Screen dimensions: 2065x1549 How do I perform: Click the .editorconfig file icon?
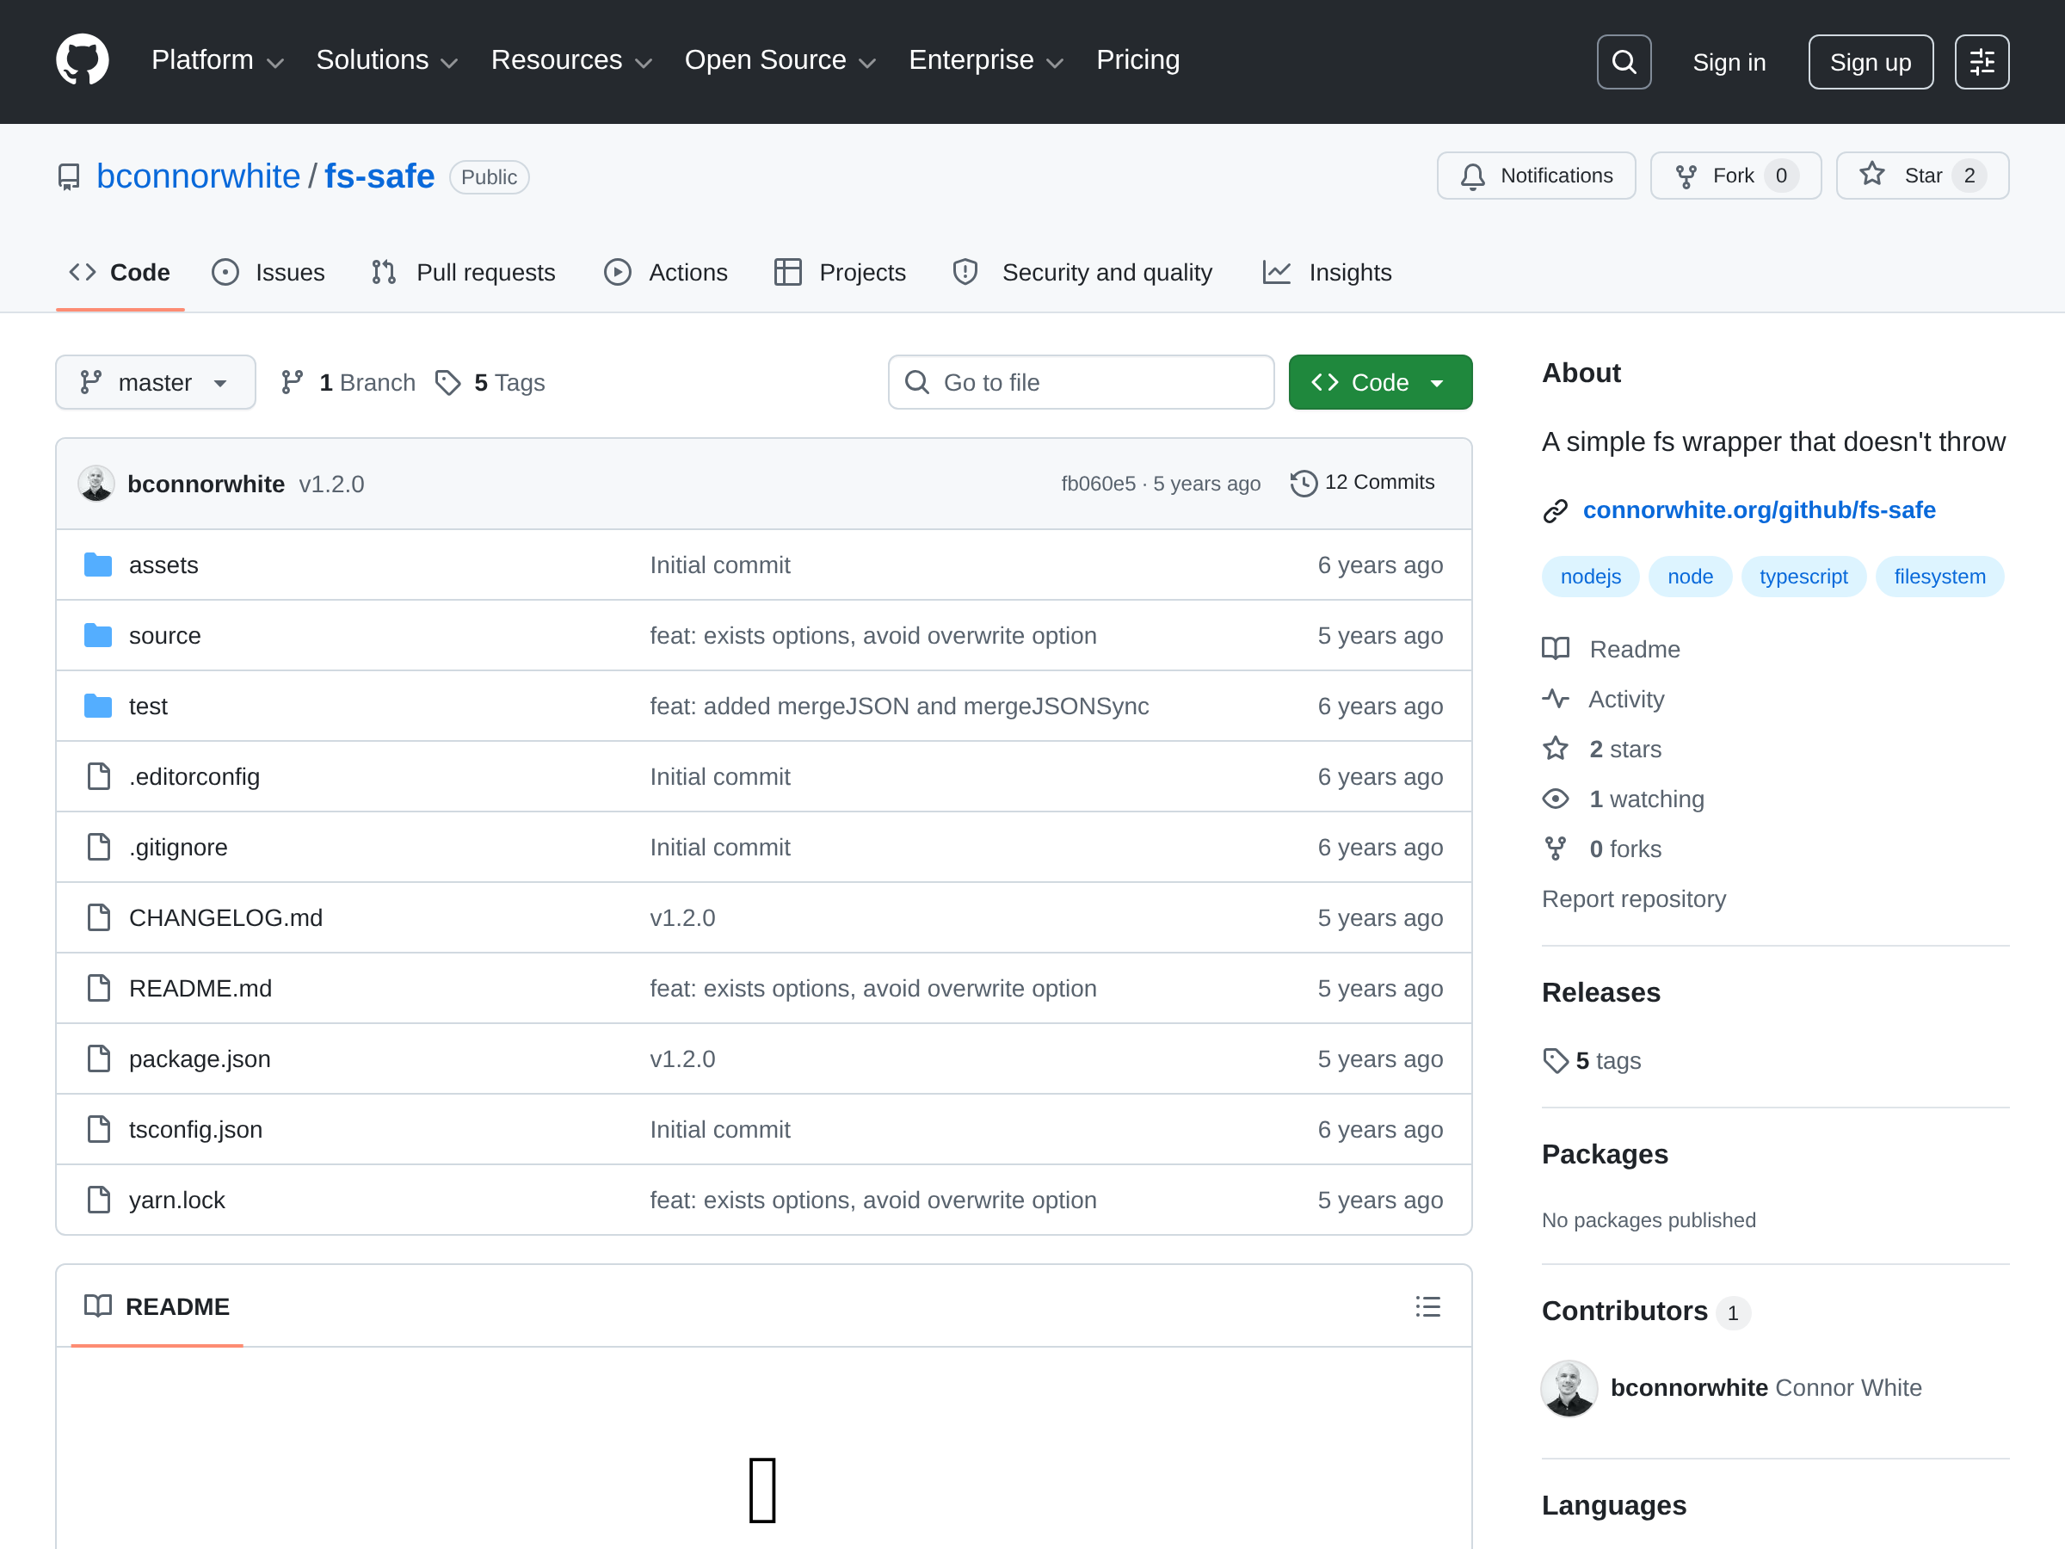(x=98, y=777)
